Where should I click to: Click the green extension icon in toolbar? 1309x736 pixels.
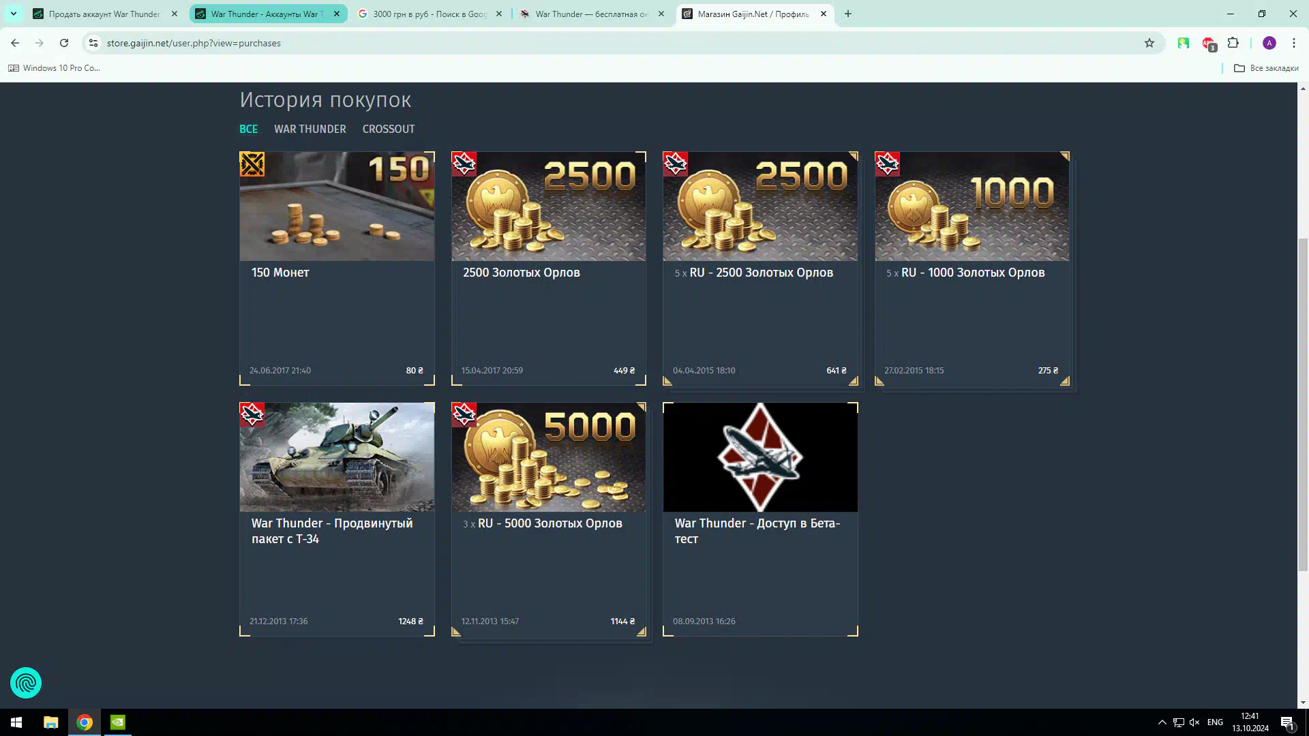click(x=1184, y=43)
